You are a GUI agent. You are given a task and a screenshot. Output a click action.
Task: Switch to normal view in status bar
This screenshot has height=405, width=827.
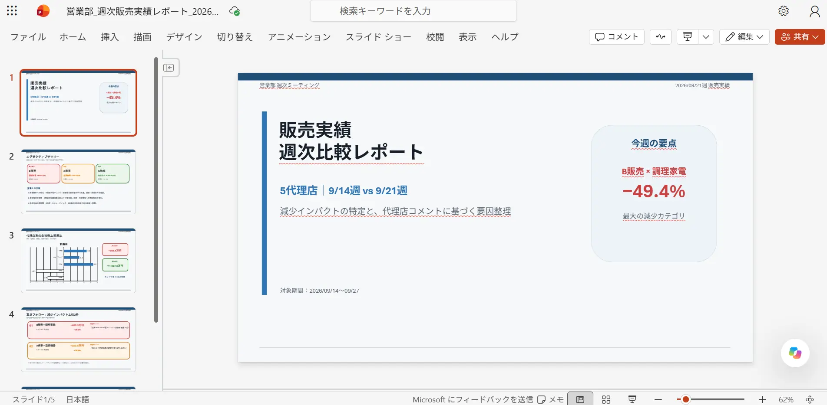pyautogui.click(x=580, y=399)
